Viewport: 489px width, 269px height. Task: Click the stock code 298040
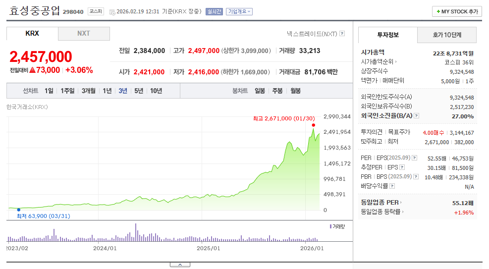coord(73,12)
